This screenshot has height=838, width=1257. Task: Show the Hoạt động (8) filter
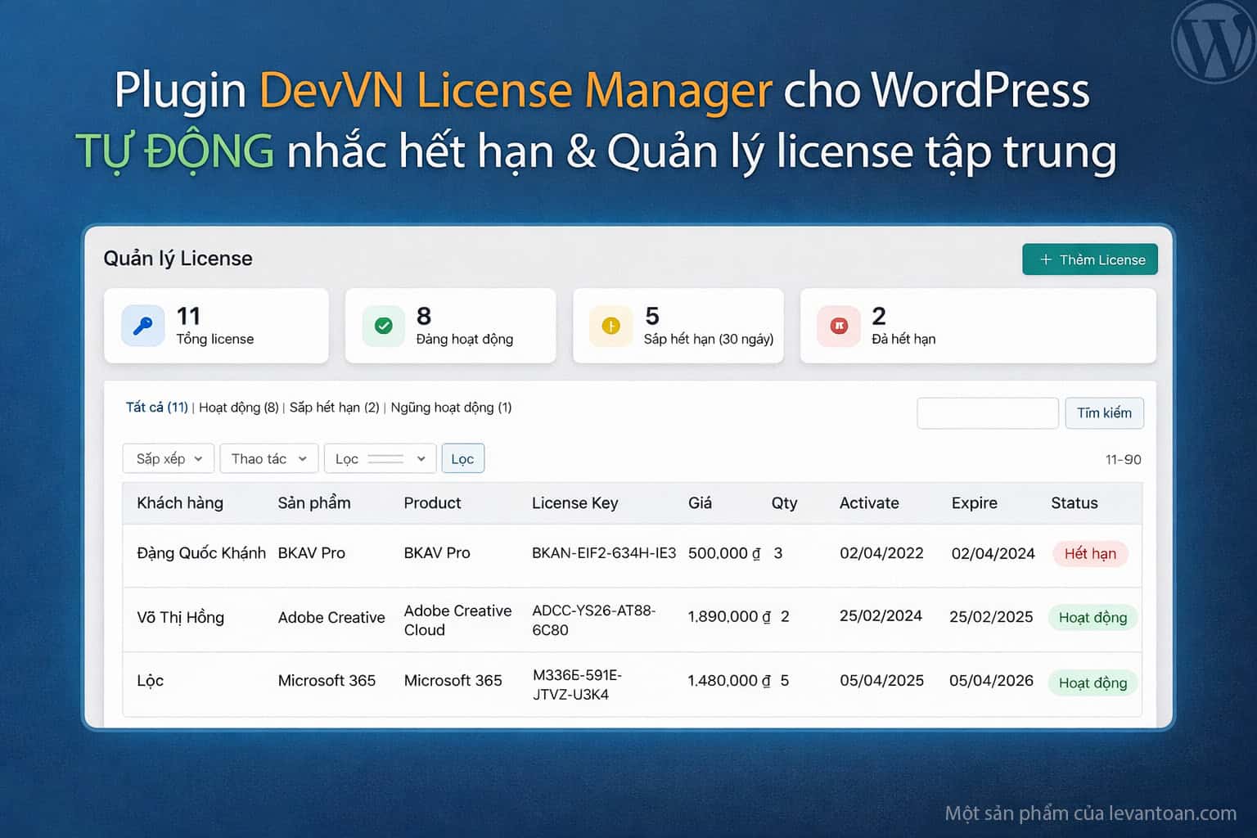coord(238,408)
